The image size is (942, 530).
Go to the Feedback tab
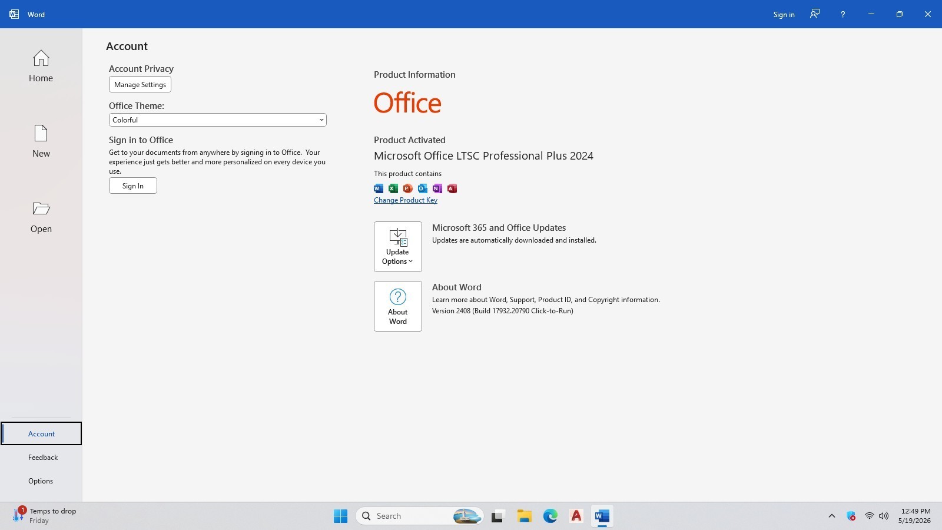(x=42, y=458)
